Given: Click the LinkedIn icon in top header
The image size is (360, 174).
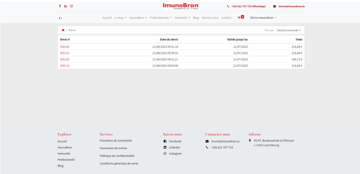Looking at the screenshot, I should 66,6.
